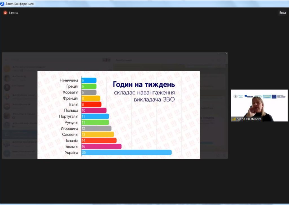Click the Годин на тиждень slide heading
This screenshot has height=205, width=289.
coord(144,84)
